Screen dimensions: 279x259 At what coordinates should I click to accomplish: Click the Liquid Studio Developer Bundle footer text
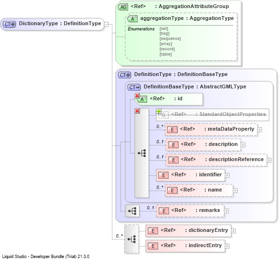(46, 257)
